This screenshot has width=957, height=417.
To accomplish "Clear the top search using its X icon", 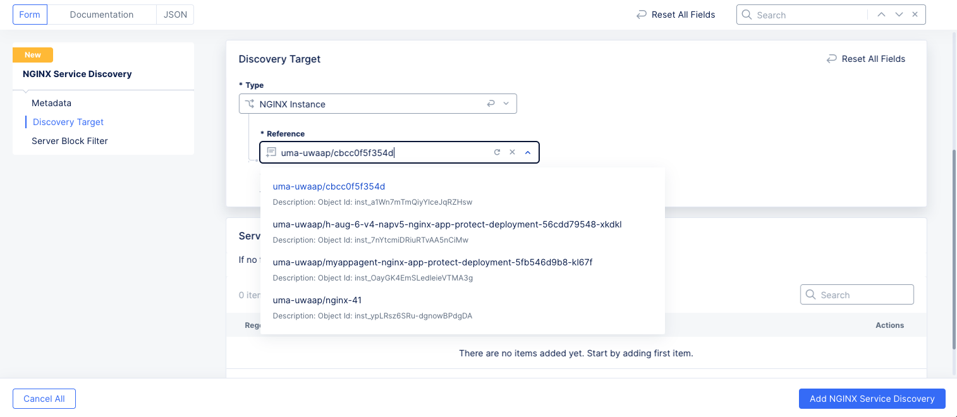I will (x=915, y=14).
